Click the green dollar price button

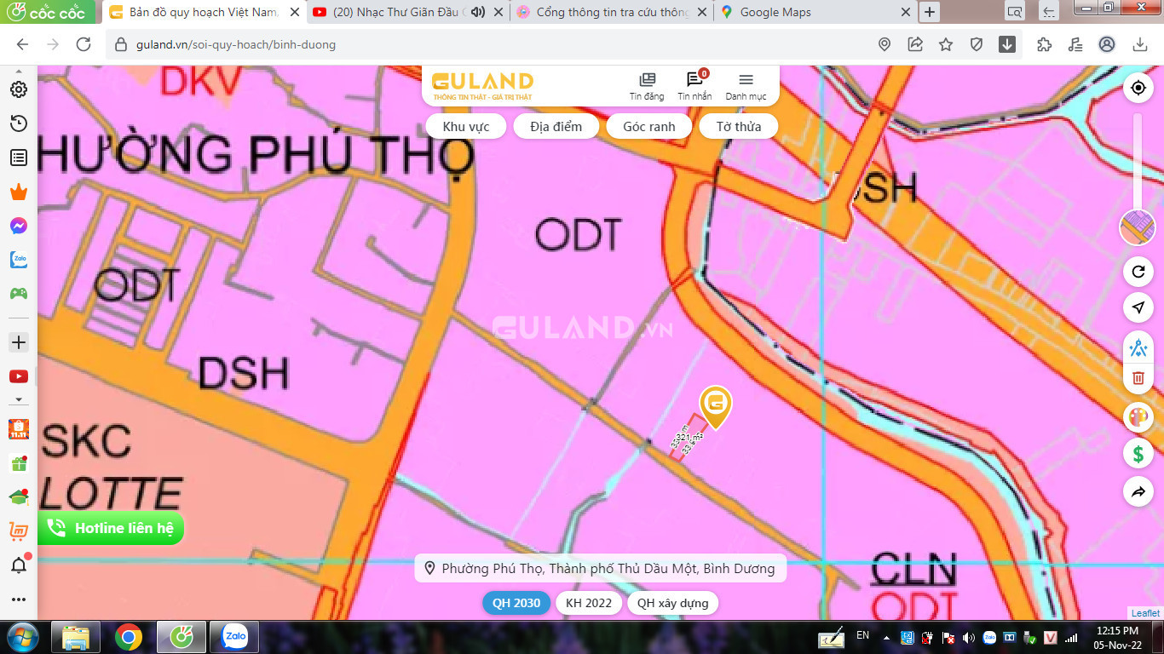1138,454
